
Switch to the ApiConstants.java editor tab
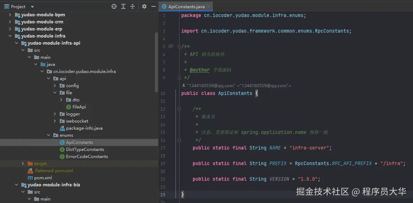(186, 7)
